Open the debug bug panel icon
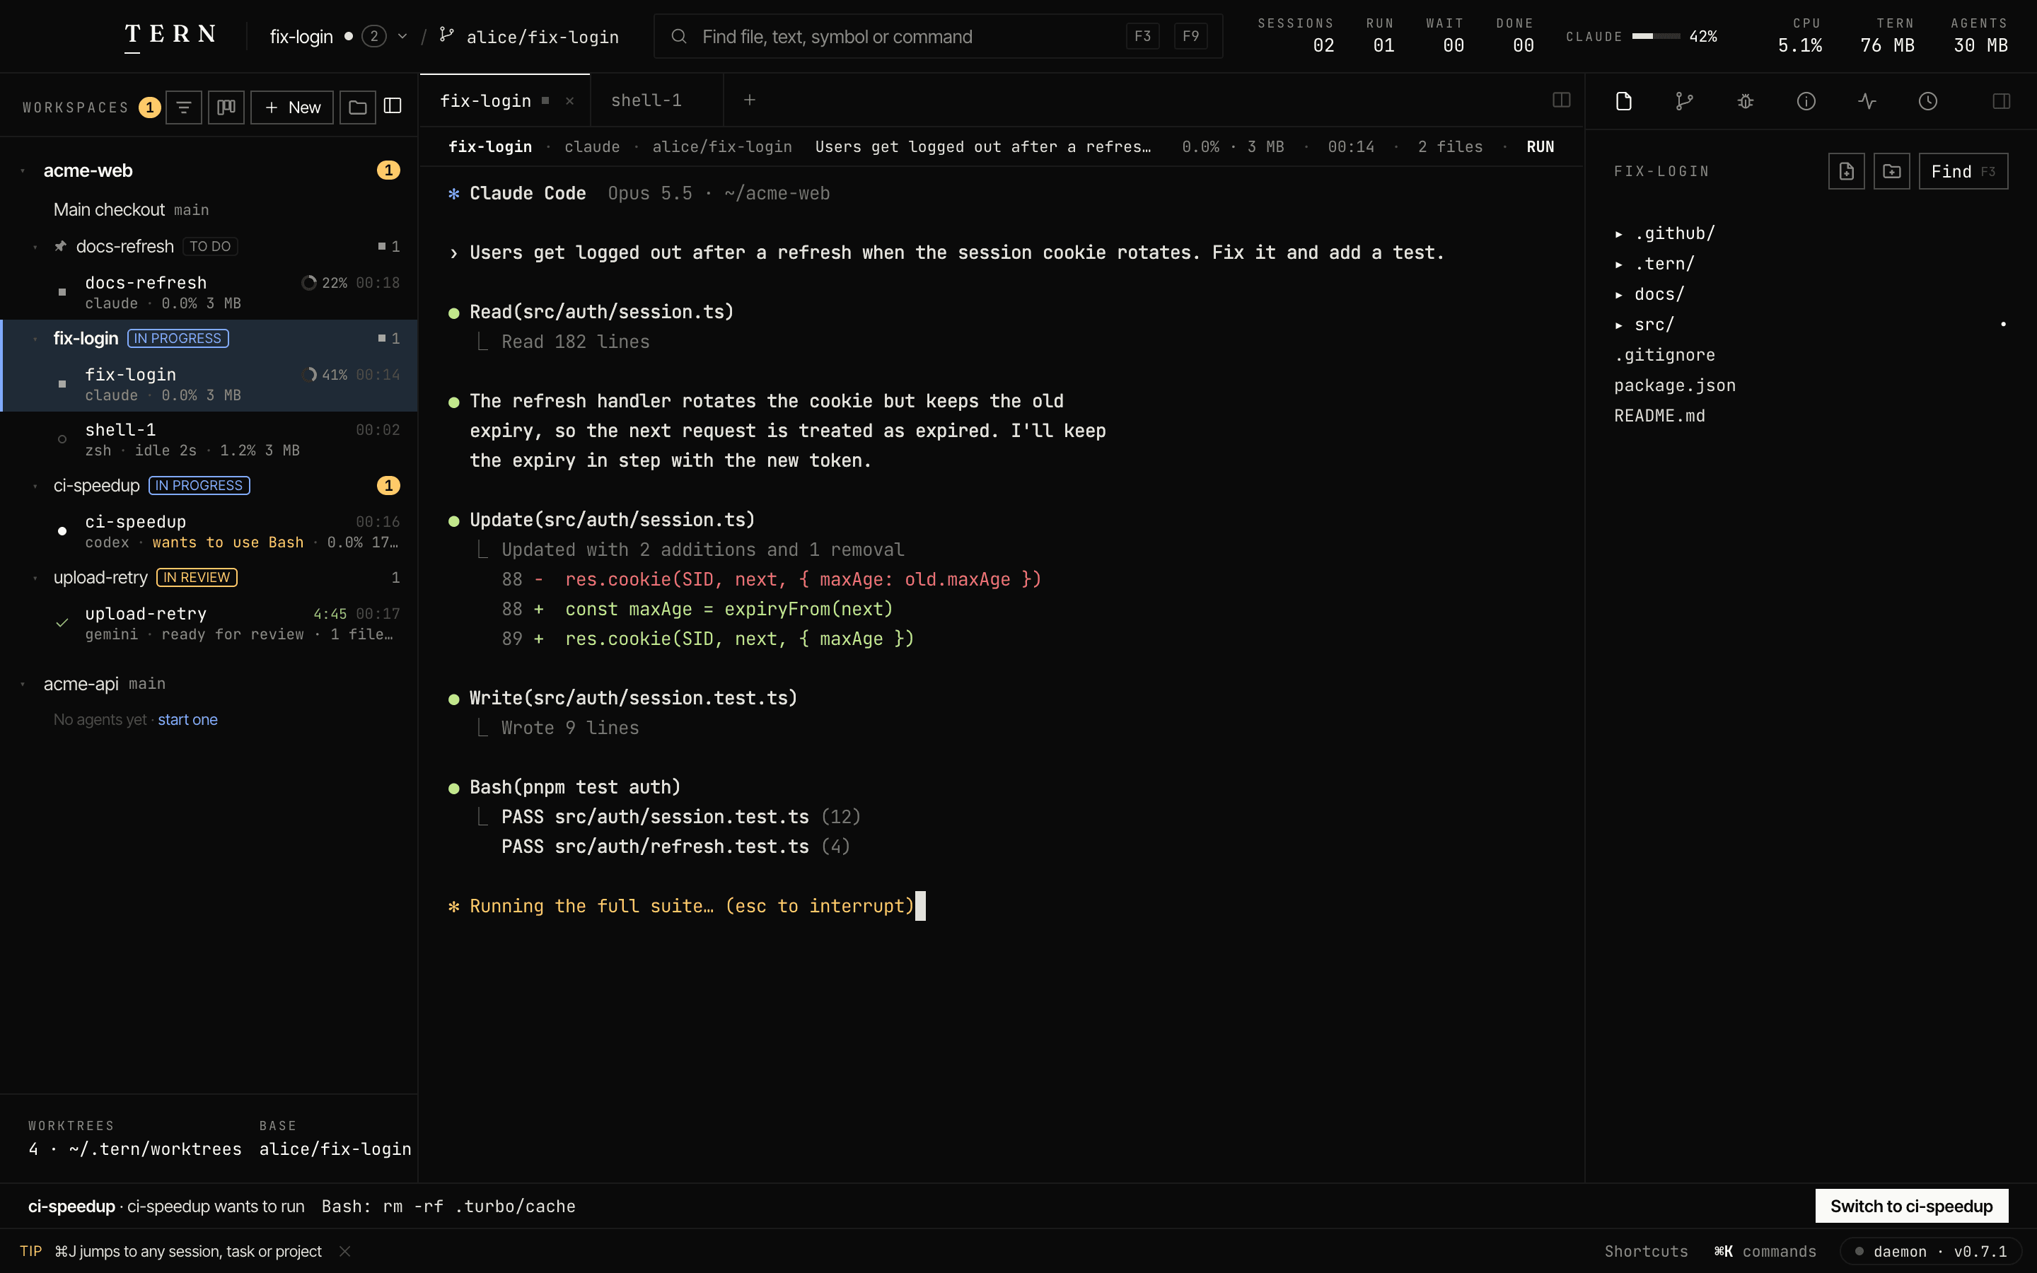 tap(1745, 101)
